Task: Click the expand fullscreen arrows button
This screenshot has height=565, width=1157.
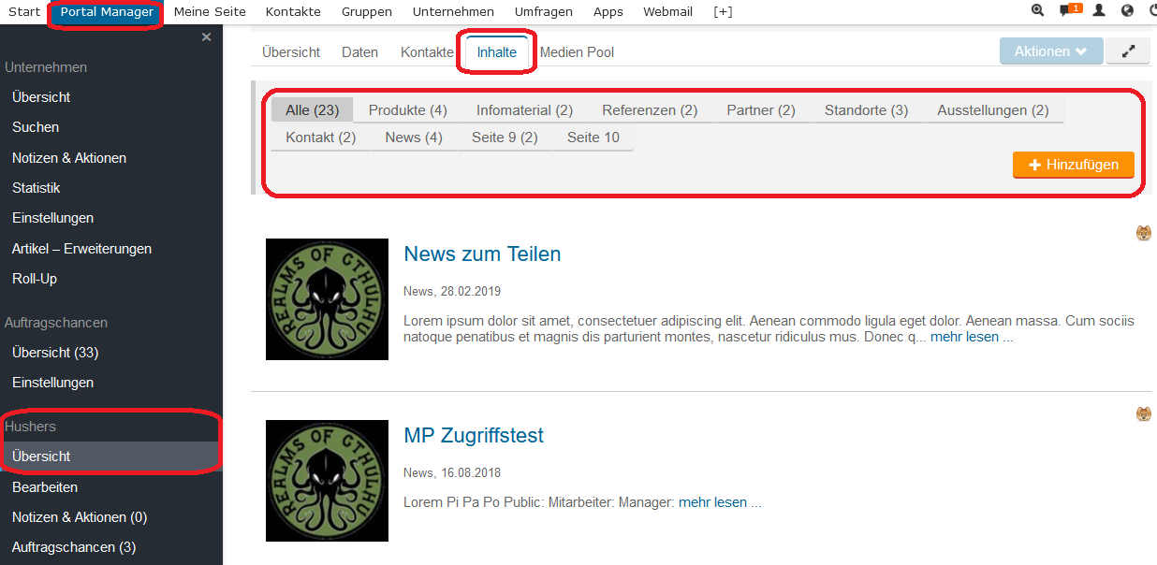Action: (1127, 51)
